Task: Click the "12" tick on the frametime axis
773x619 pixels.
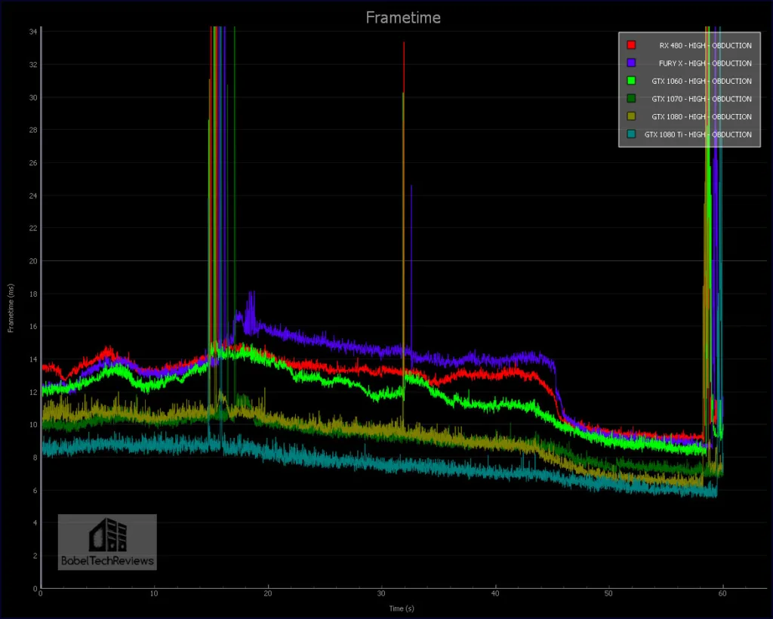Action: coord(33,393)
